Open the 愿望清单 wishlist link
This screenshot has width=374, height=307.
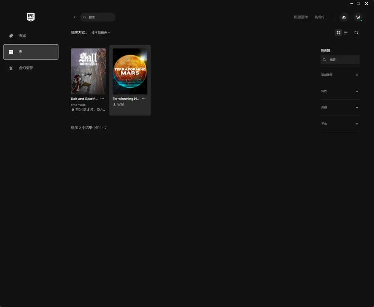tap(301, 17)
